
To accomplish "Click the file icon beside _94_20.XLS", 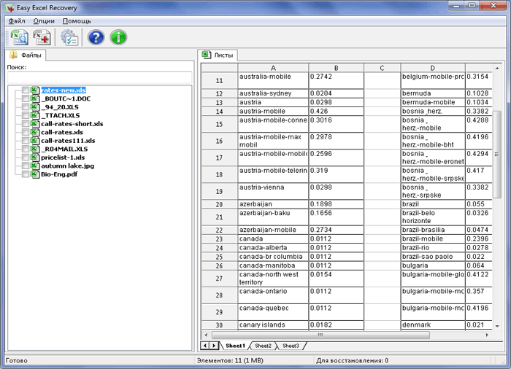I will point(34,106).
